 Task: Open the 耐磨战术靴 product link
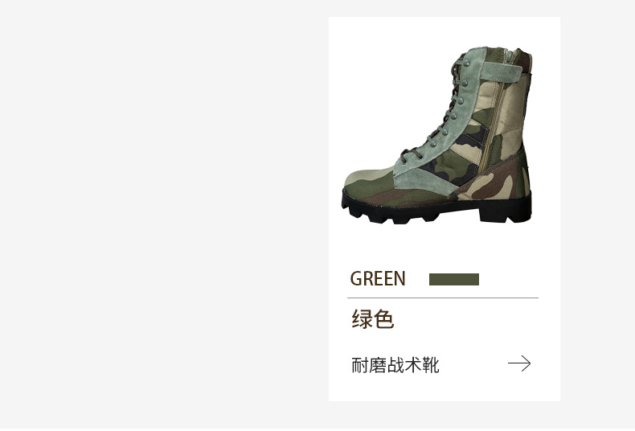pos(395,365)
